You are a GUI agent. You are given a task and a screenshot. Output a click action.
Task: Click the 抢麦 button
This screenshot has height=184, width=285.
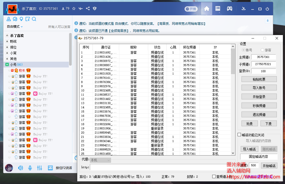(249, 123)
